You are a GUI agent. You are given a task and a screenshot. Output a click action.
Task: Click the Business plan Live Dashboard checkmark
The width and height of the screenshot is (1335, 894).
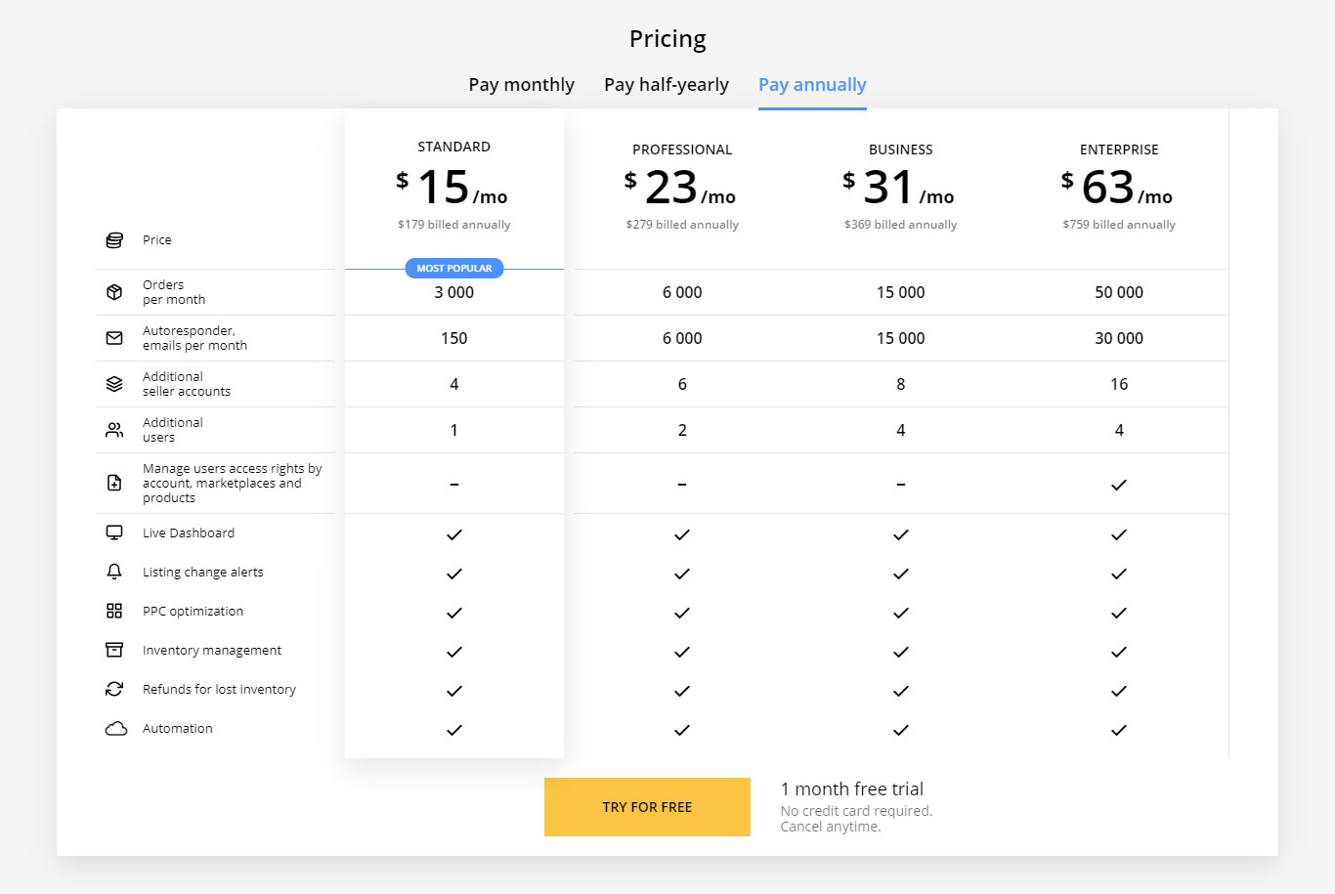click(x=901, y=534)
